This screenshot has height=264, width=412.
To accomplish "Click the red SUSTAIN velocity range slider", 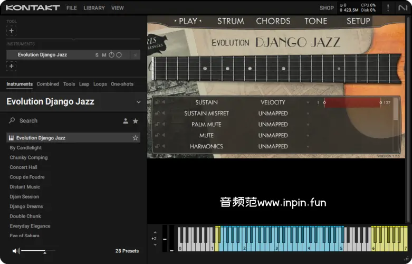I will (x=352, y=102).
